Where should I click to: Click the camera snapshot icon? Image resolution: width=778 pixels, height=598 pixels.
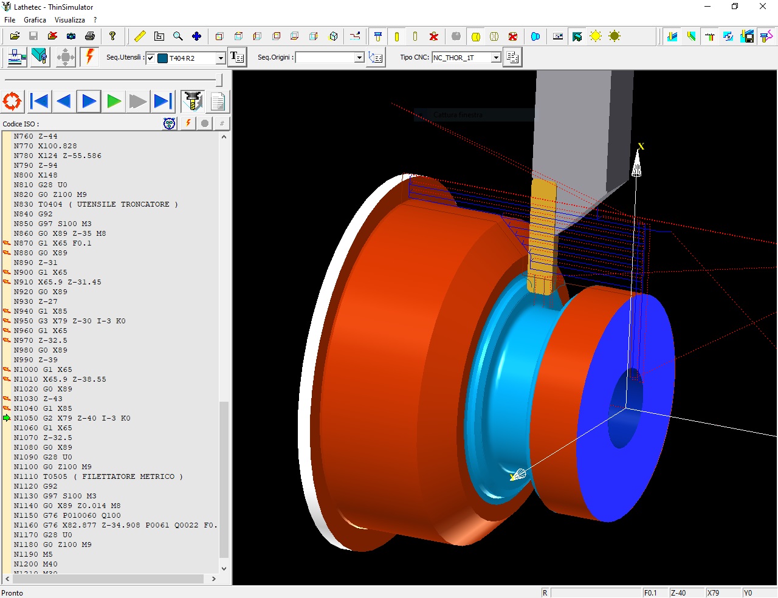point(71,36)
